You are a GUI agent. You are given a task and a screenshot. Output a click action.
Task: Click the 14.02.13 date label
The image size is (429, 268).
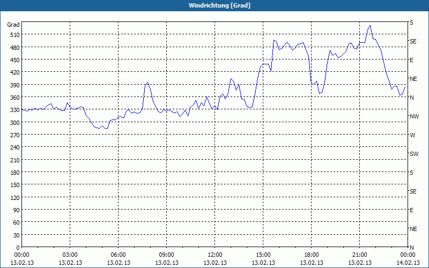[408, 263]
